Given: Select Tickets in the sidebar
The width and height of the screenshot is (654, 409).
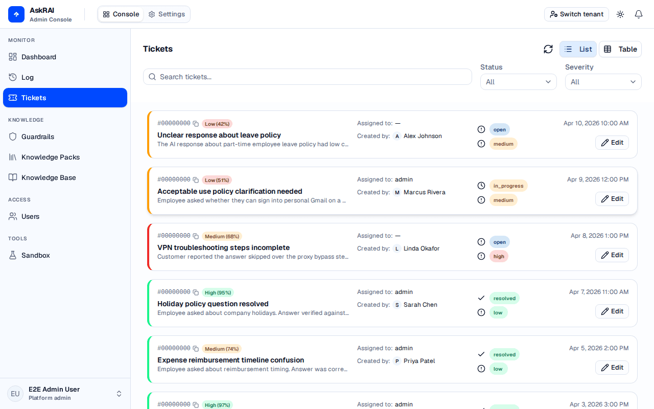Looking at the screenshot, I should 65,98.
